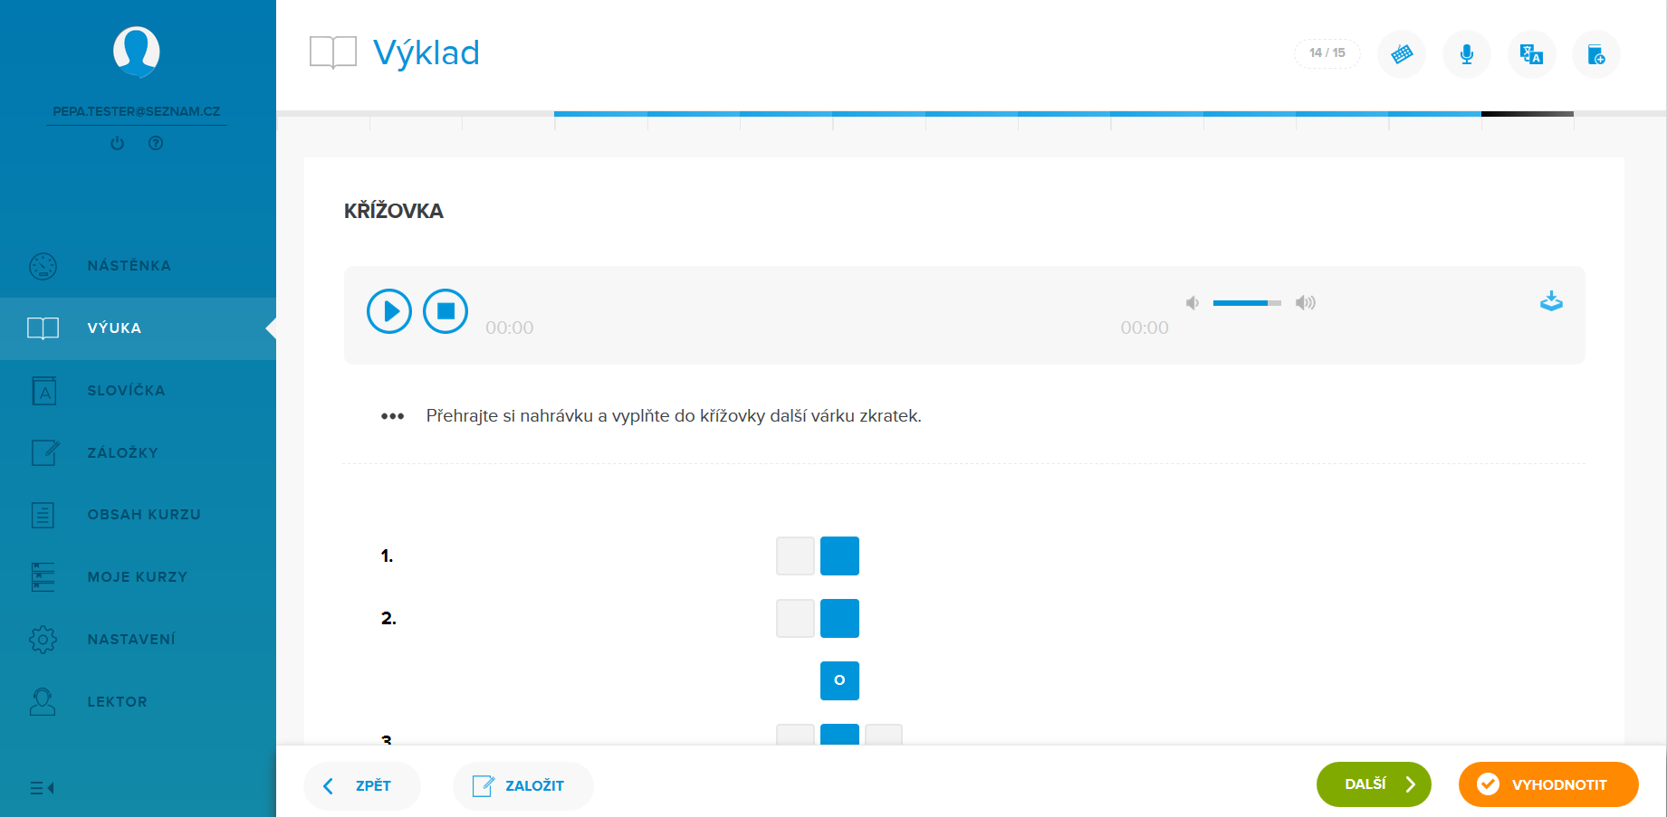
Task: Download the audio recording
Action: [x=1551, y=301]
